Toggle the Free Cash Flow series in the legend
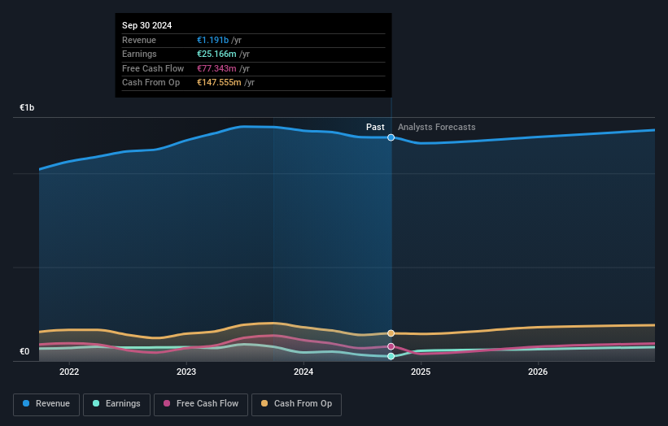The width and height of the screenshot is (668, 426). click(201, 404)
